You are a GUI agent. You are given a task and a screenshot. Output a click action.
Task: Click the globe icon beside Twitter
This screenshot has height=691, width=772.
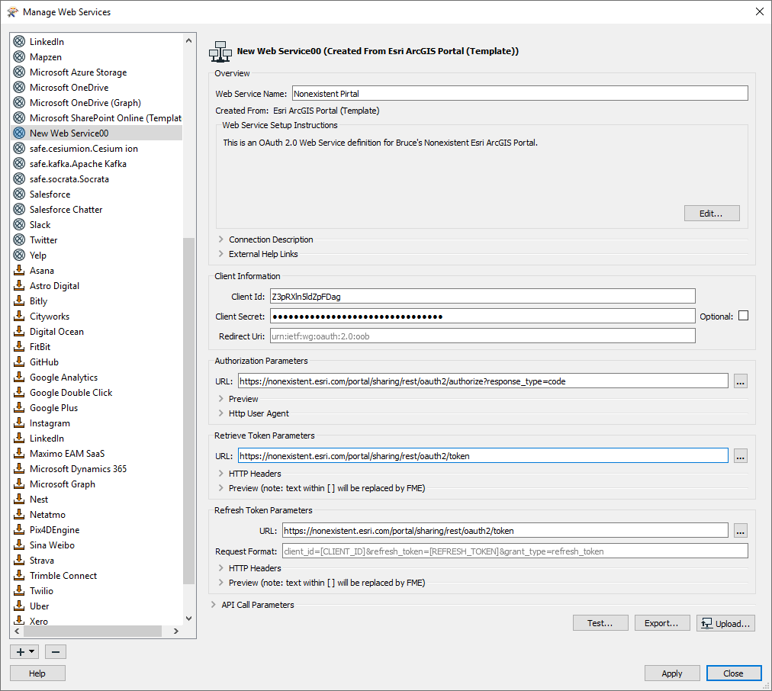point(19,239)
